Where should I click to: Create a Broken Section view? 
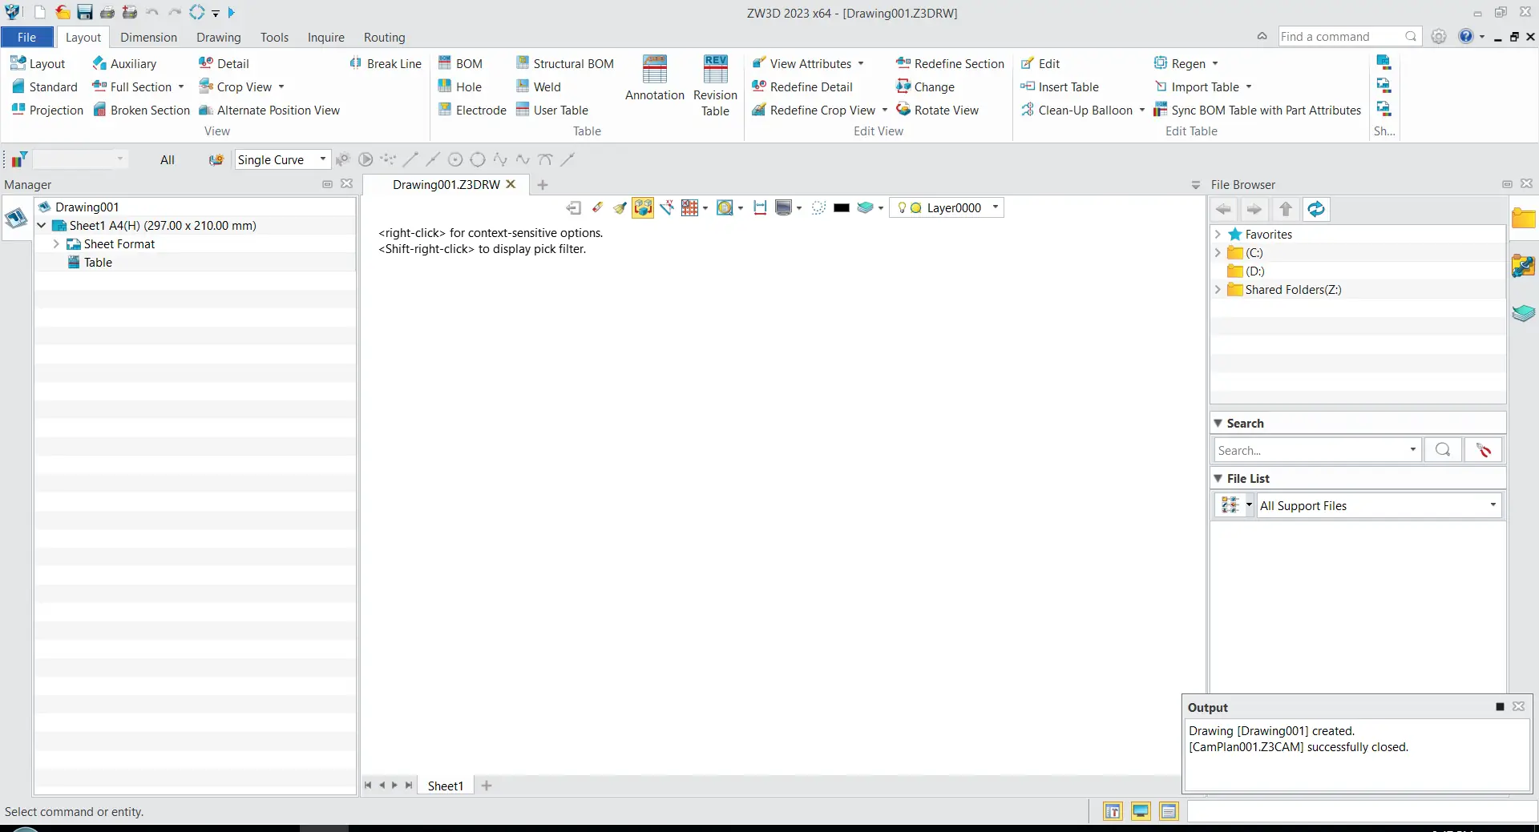pyautogui.click(x=141, y=110)
